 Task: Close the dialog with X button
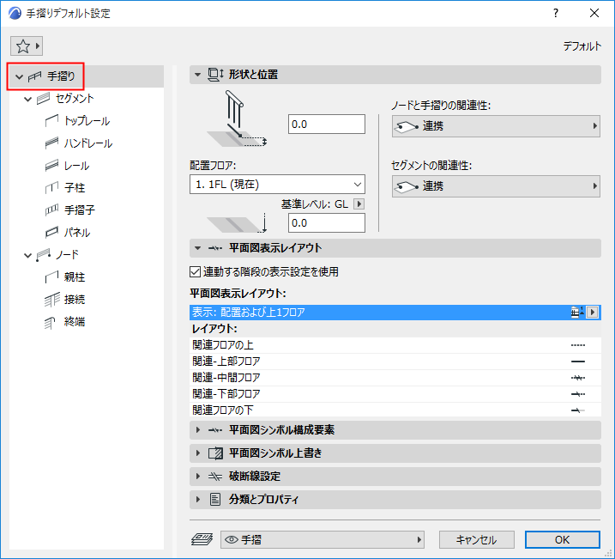(594, 14)
